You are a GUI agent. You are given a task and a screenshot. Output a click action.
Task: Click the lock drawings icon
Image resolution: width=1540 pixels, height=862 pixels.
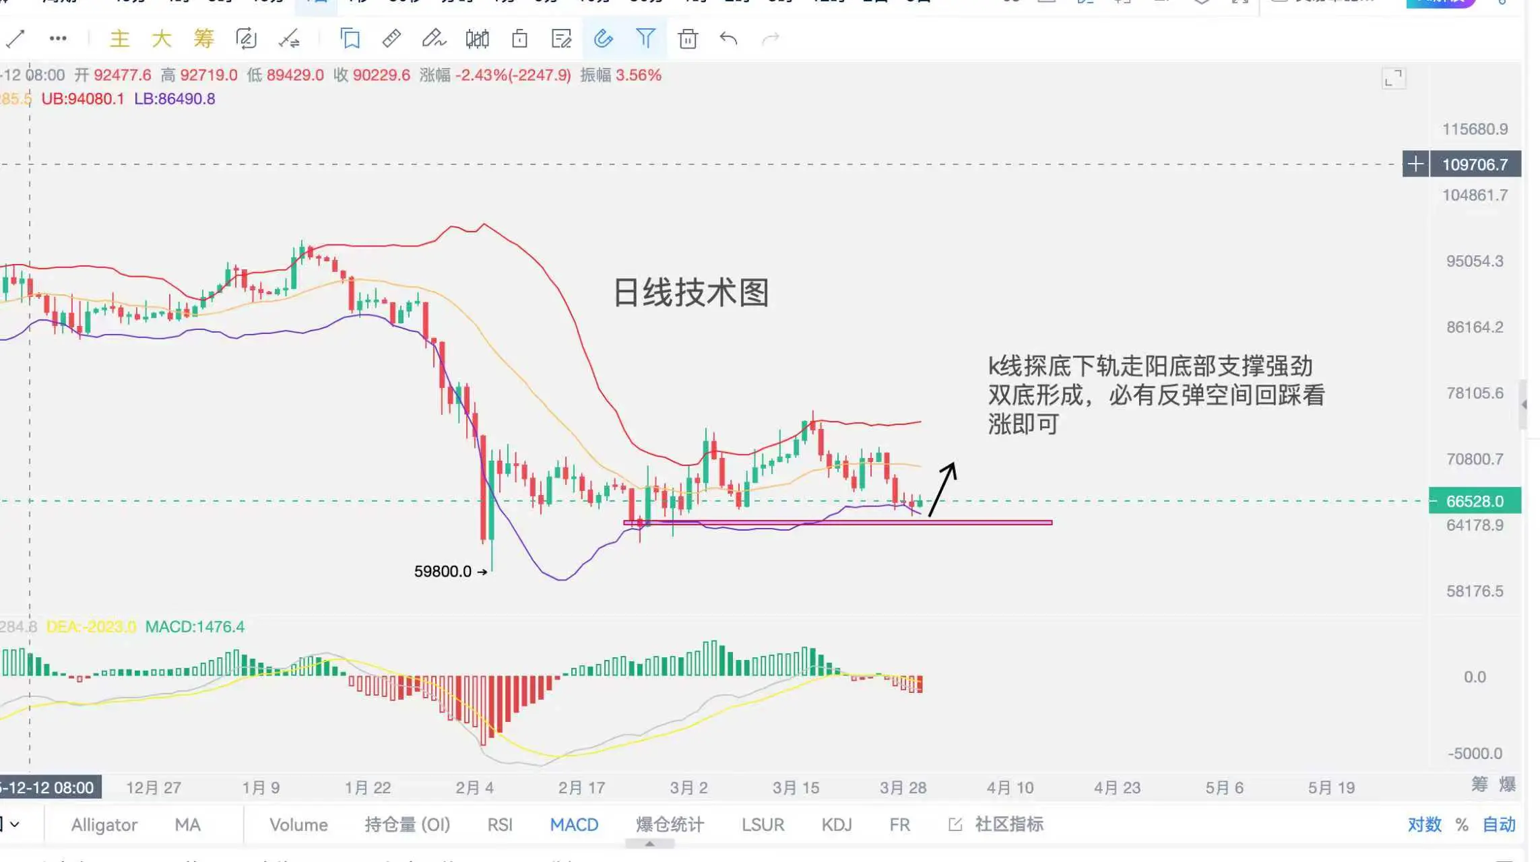point(519,38)
